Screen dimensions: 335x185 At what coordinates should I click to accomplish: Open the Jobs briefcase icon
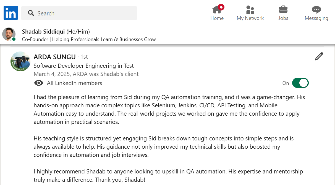tap(283, 10)
